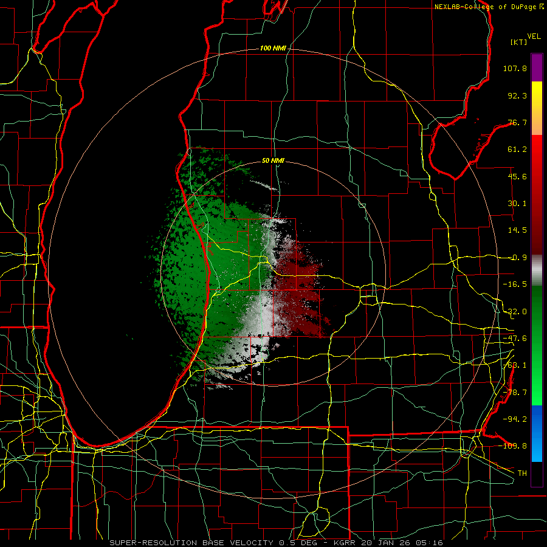Click the 45.6 legend value

(517, 176)
